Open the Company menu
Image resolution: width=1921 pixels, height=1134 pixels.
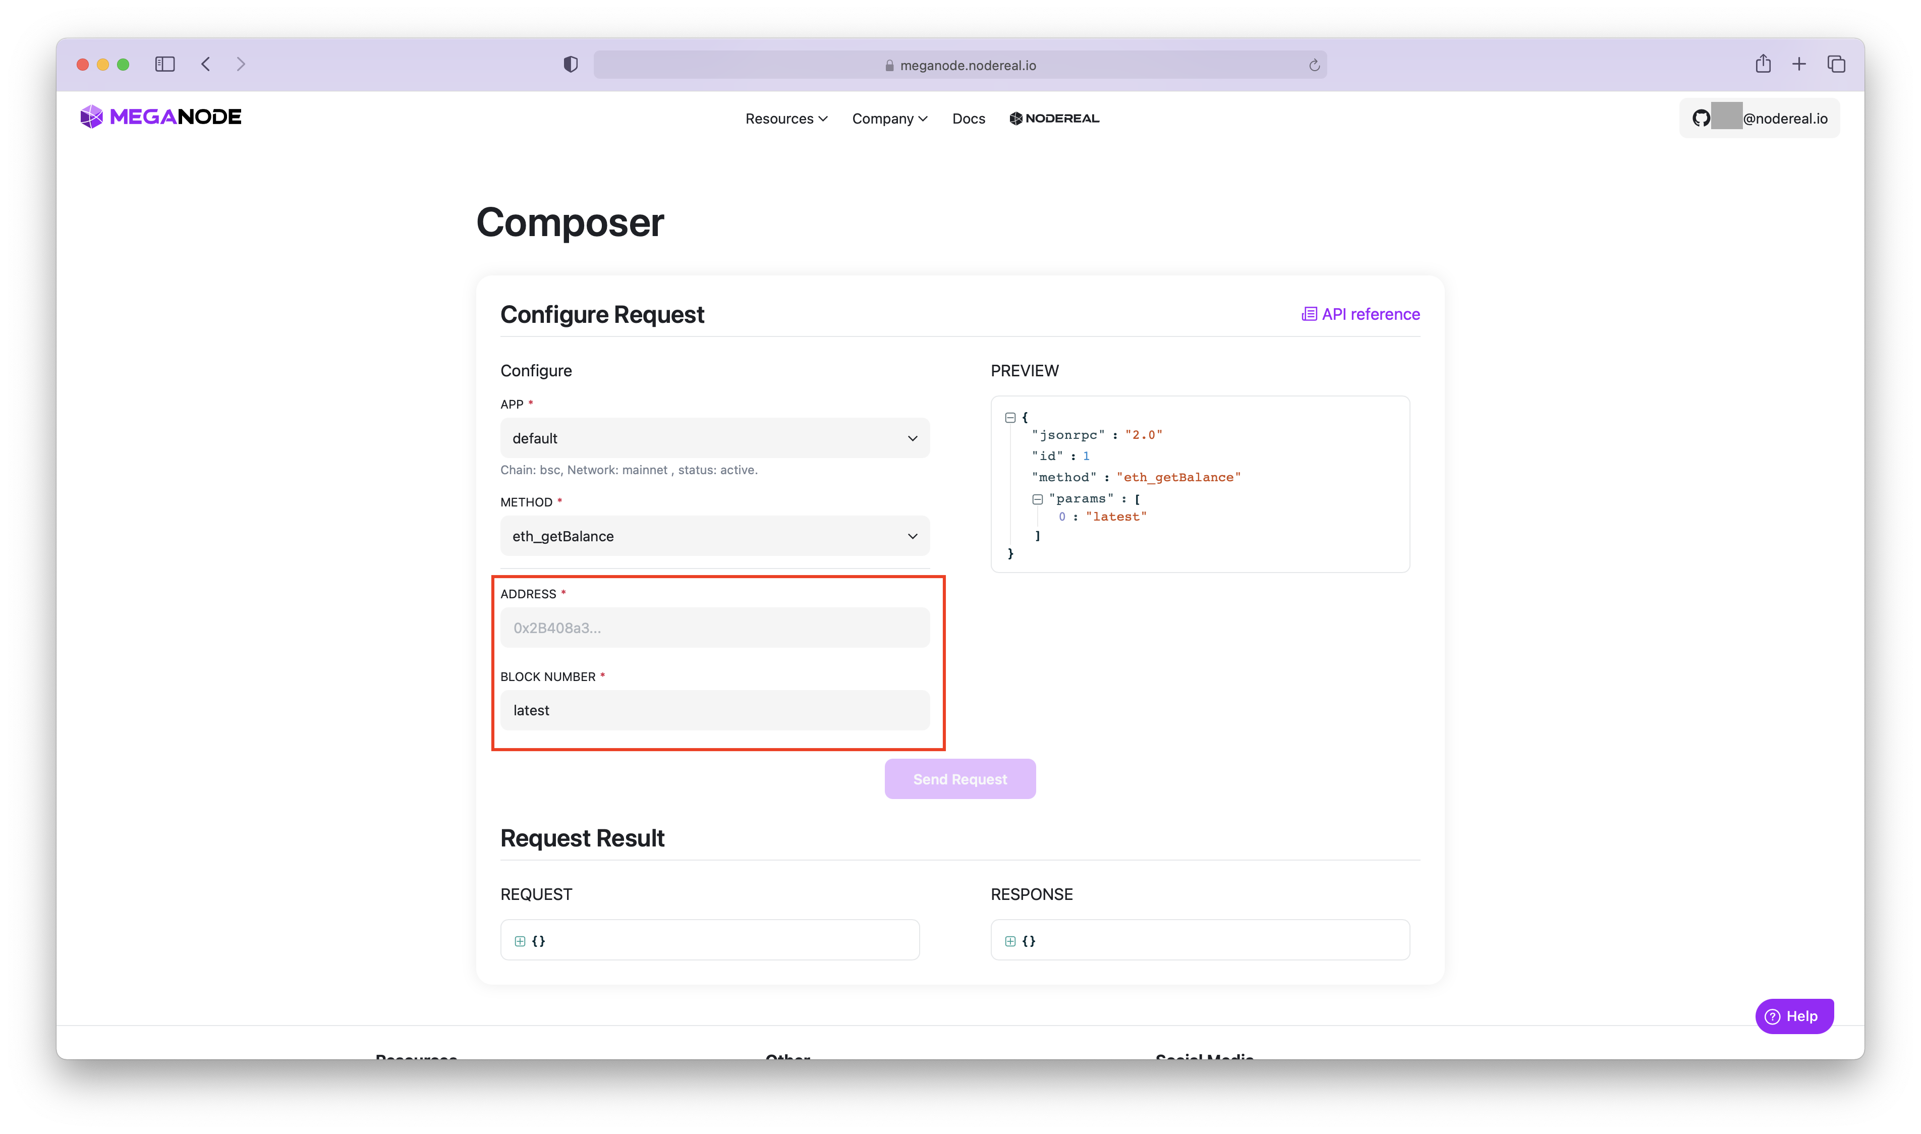coord(889,119)
